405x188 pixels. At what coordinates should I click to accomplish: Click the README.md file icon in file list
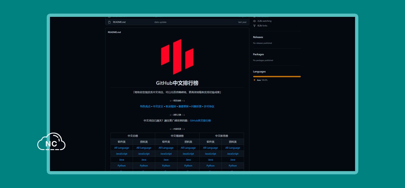point(109,22)
